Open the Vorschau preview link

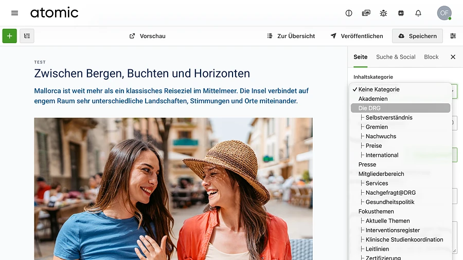coord(147,36)
